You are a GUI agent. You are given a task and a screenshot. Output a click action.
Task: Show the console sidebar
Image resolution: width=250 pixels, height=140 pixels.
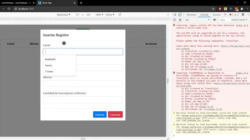[x=175, y=20]
